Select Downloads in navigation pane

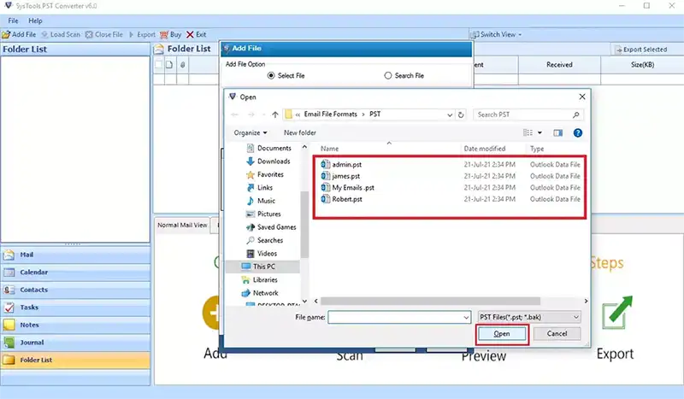pos(268,161)
